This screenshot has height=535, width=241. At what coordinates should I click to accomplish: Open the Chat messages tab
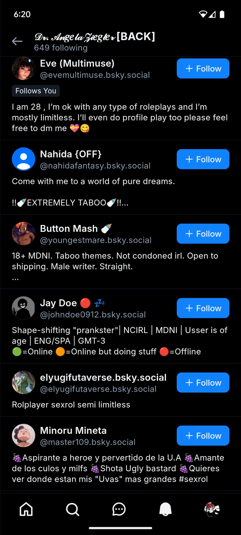pos(119,509)
